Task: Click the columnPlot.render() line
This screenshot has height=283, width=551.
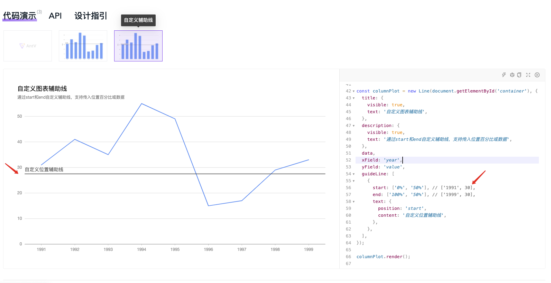Action: coord(383,257)
